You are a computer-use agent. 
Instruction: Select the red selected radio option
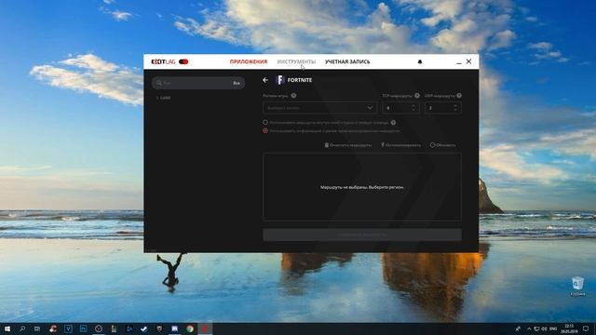pyautogui.click(x=265, y=130)
